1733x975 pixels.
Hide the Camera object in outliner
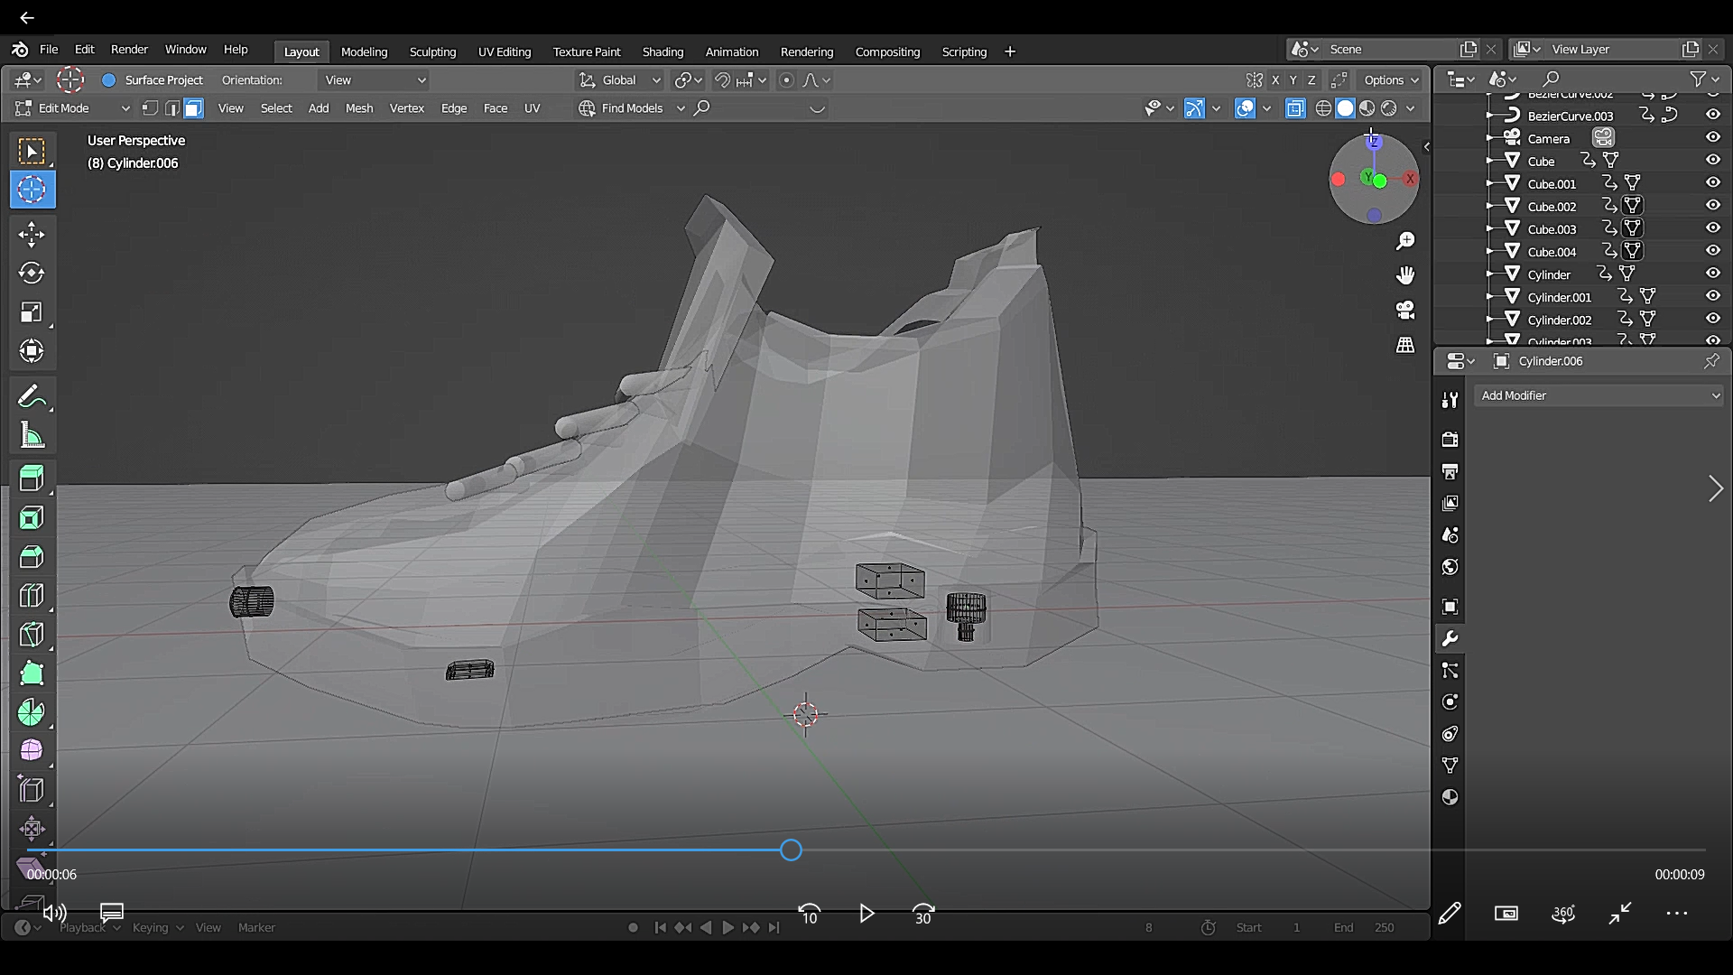tap(1712, 138)
